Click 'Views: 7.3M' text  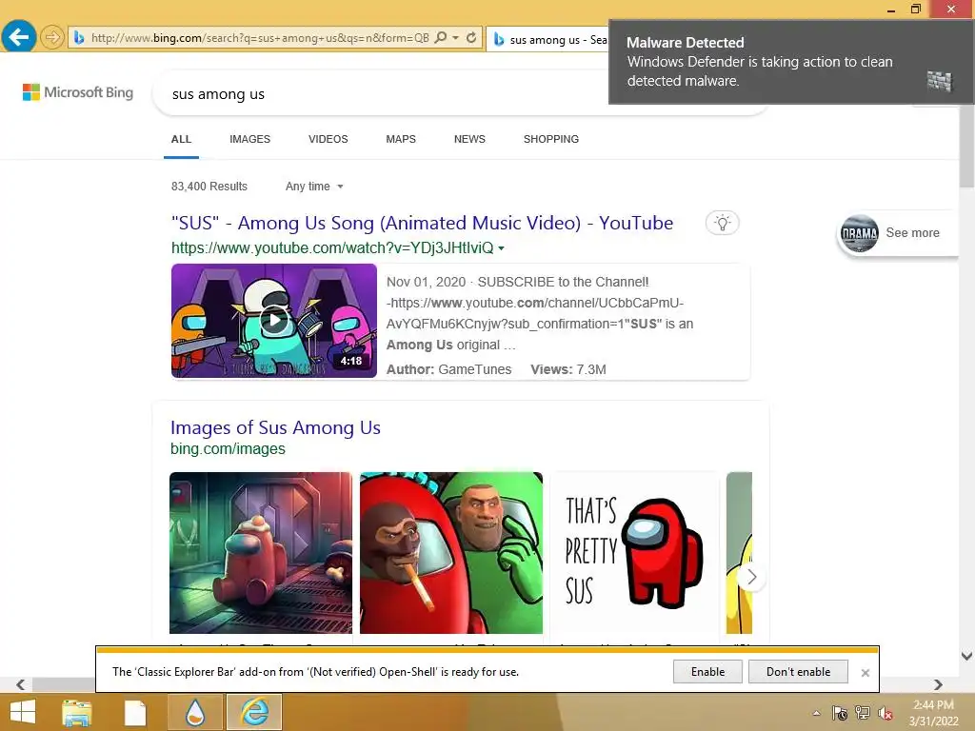(568, 369)
